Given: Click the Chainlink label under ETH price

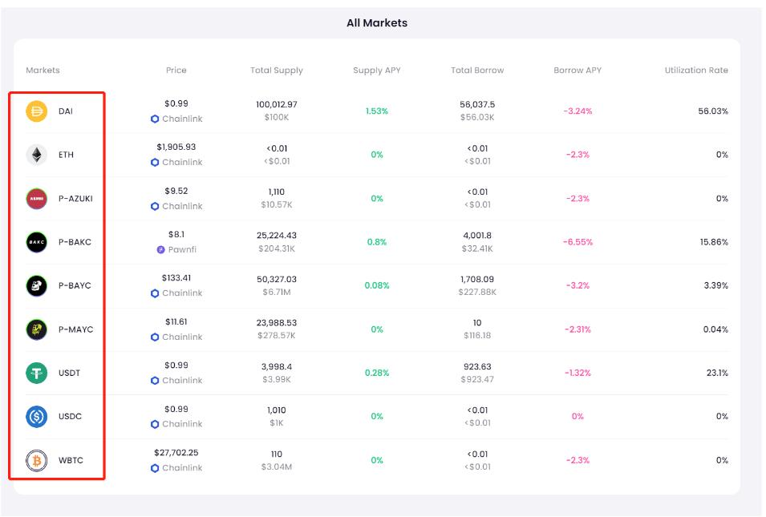Looking at the screenshot, I should (182, 163).
